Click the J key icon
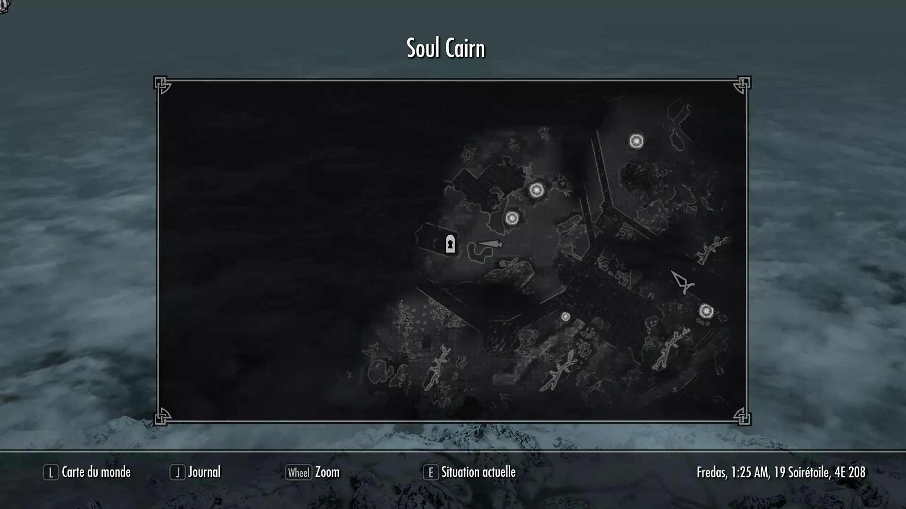 [177, 472]
